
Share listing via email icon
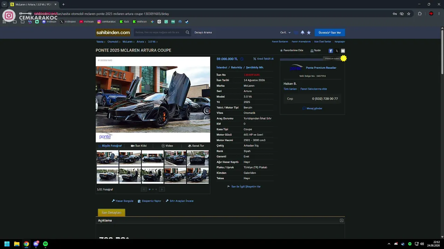[x=343, y=51]
